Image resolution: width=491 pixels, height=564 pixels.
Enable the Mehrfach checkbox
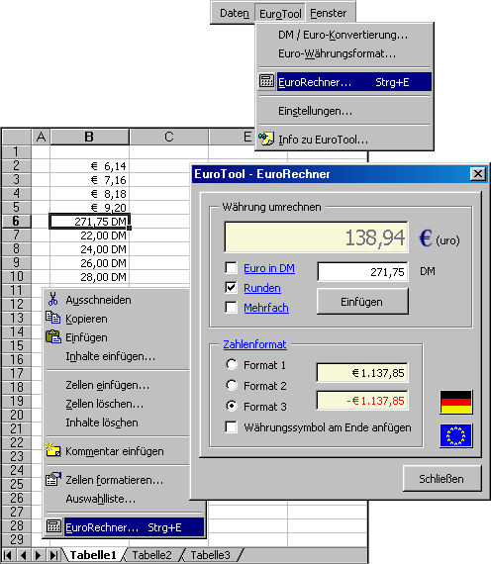[231, 307]
